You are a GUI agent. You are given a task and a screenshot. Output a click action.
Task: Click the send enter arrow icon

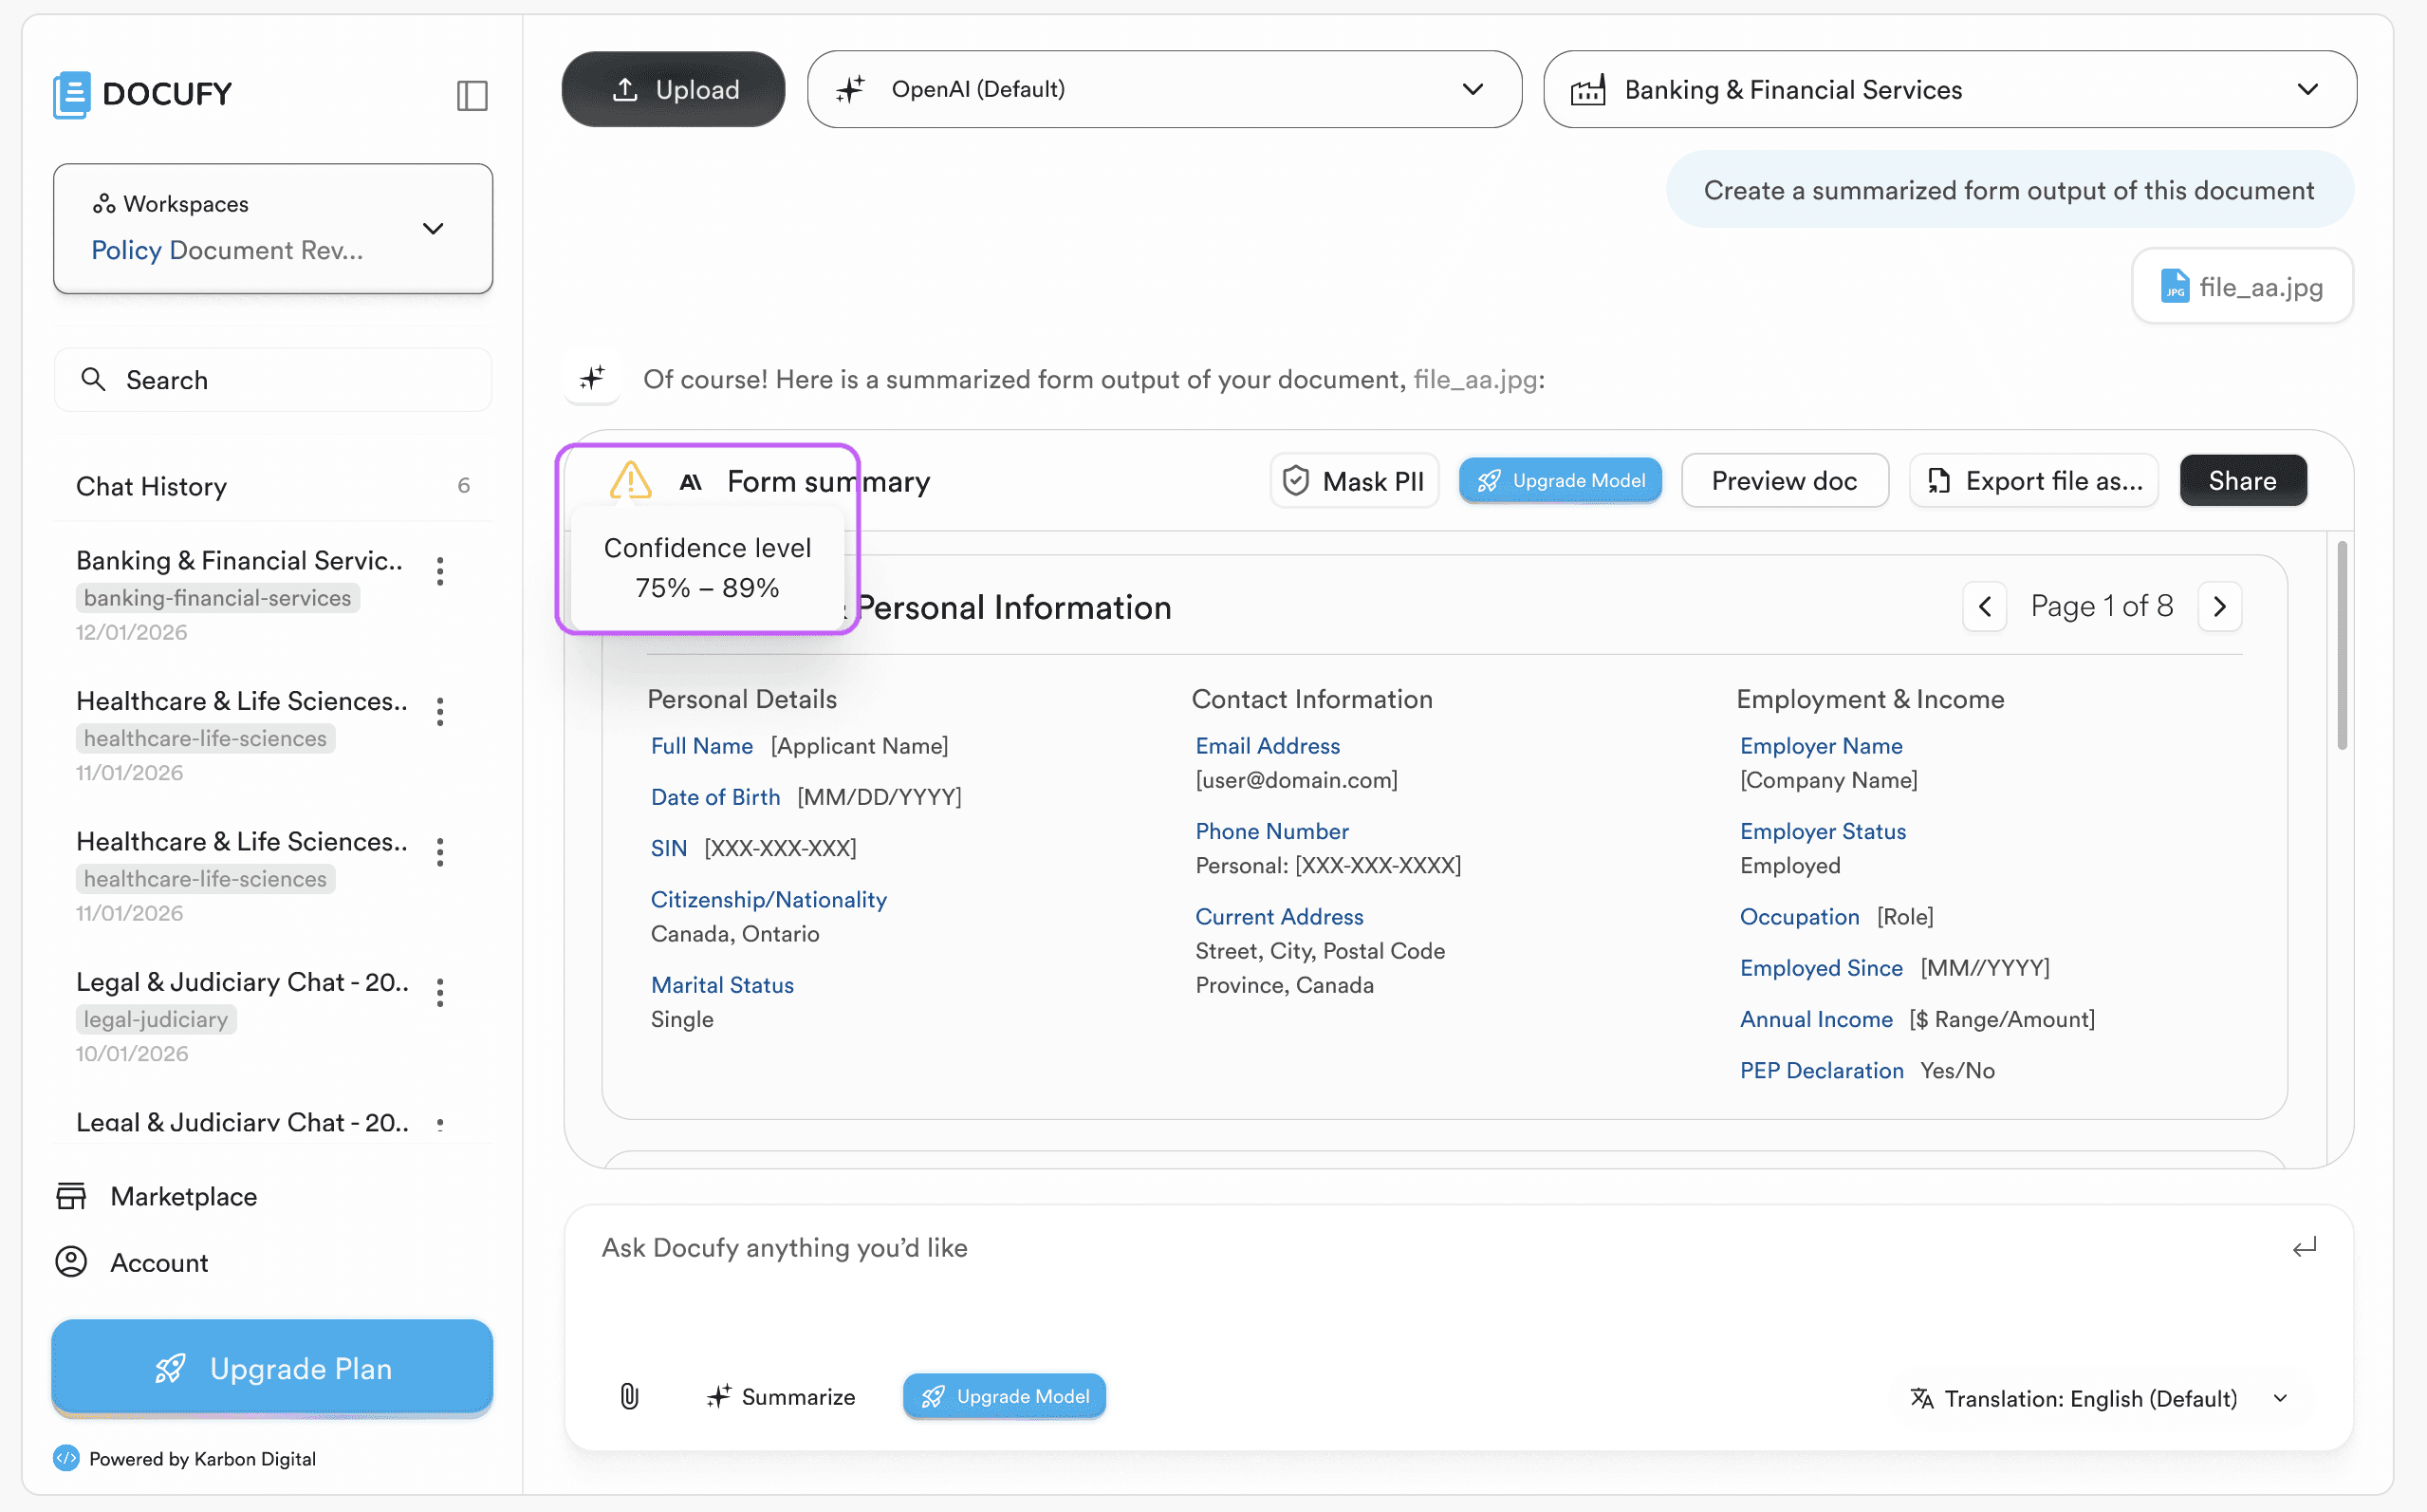pos(2304,1247)
